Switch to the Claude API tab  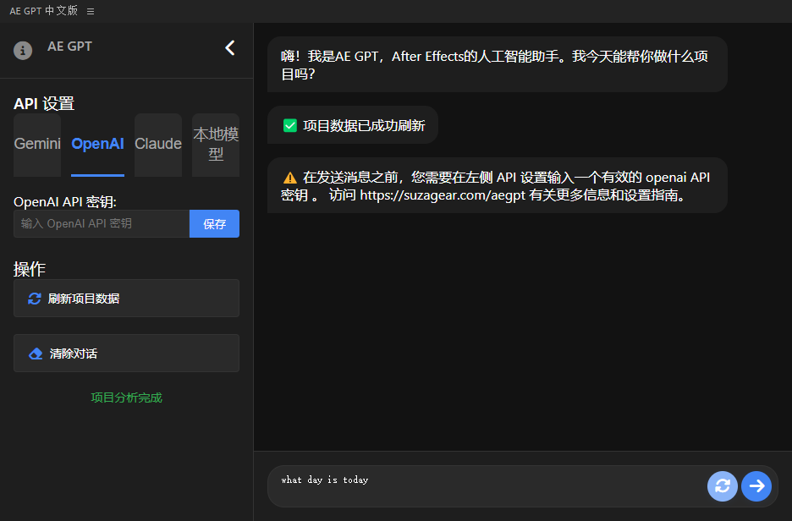pos(158,144)
